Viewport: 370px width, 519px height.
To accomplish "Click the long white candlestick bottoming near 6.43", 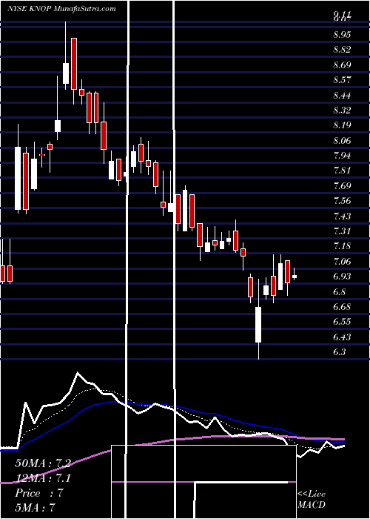I will click(258, 325).
